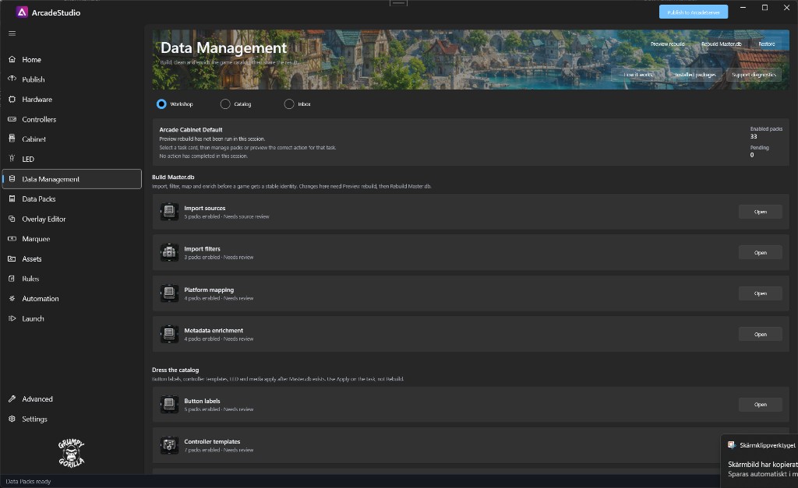
Task: Click the Restore button
Action: point(767,44)
